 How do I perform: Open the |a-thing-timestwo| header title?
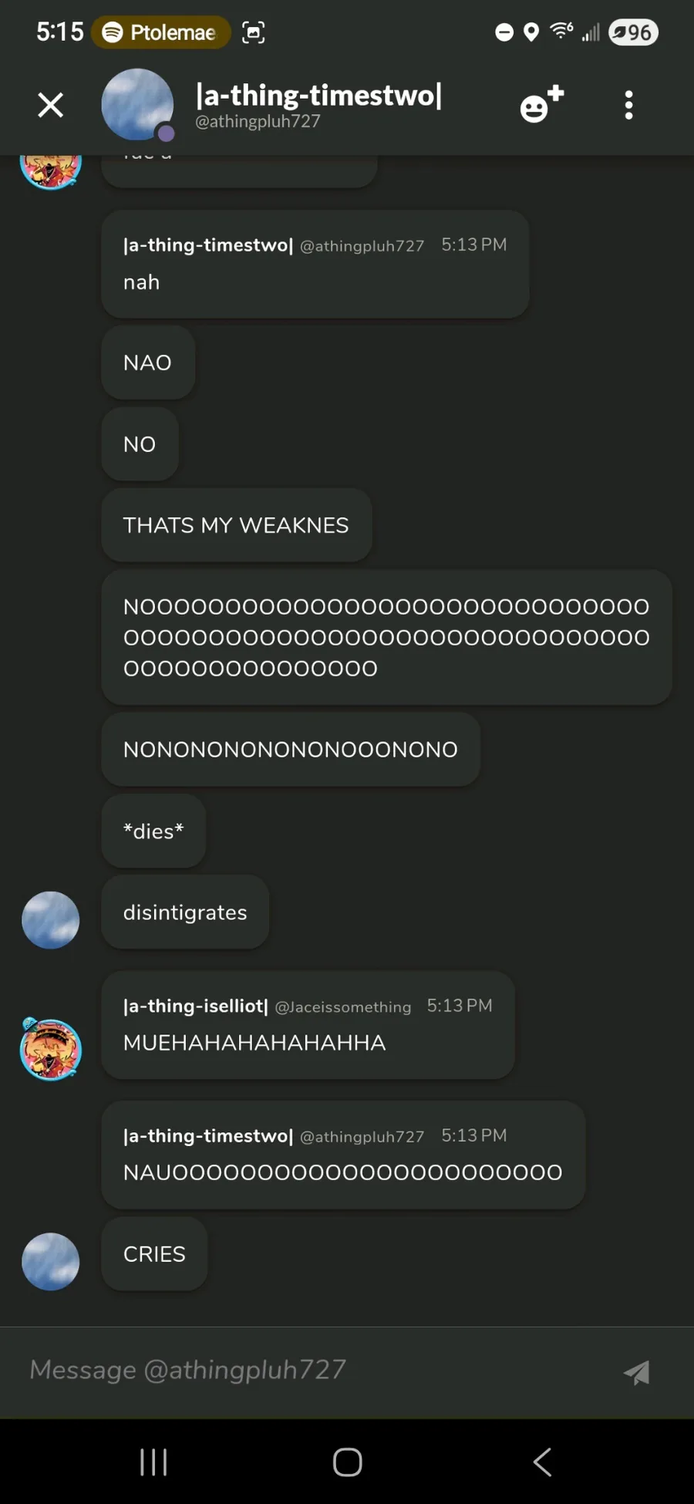(x=319, y=96)
